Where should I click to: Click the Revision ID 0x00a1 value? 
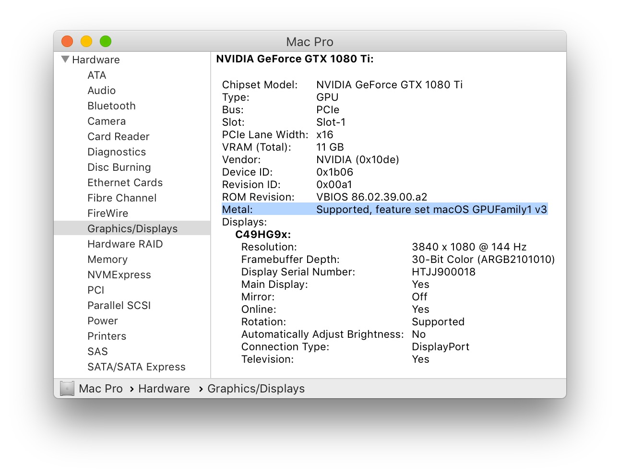(x=334, y=184)
